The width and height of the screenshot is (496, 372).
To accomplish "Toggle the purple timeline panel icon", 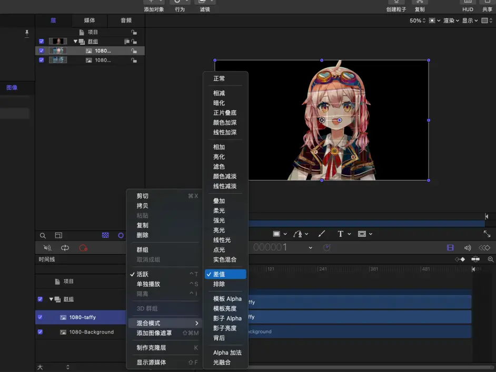I will click(450, 248).
